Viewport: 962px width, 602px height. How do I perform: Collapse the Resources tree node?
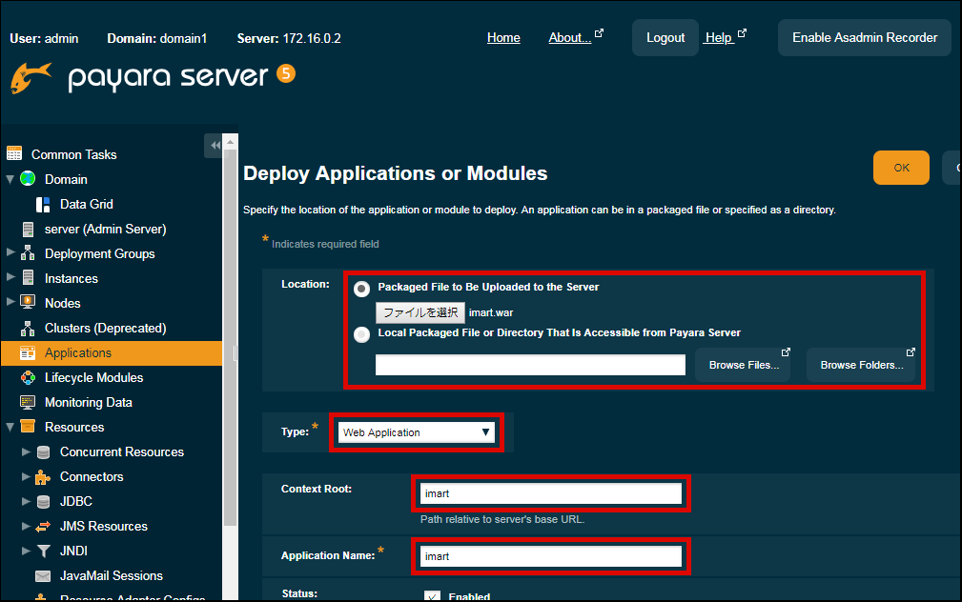(x=10, y=427)
